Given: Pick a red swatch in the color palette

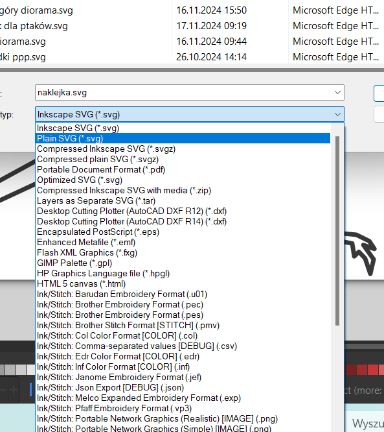Looking at the screenshot, I should coord(373,370).
